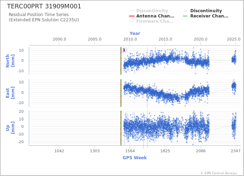
Task: Click the 'Up [mm]' axis label
Action: pyautogui.click(x=10, y=128)
